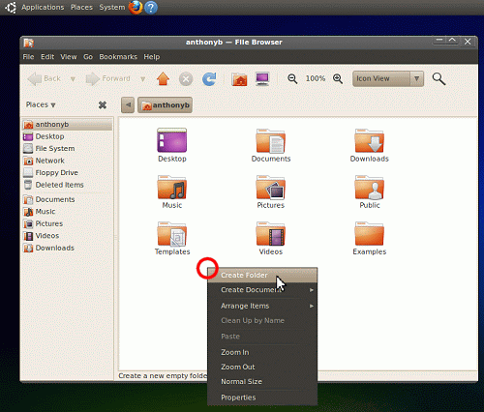Select anthonyb home in the sidebar

(67, 125)
